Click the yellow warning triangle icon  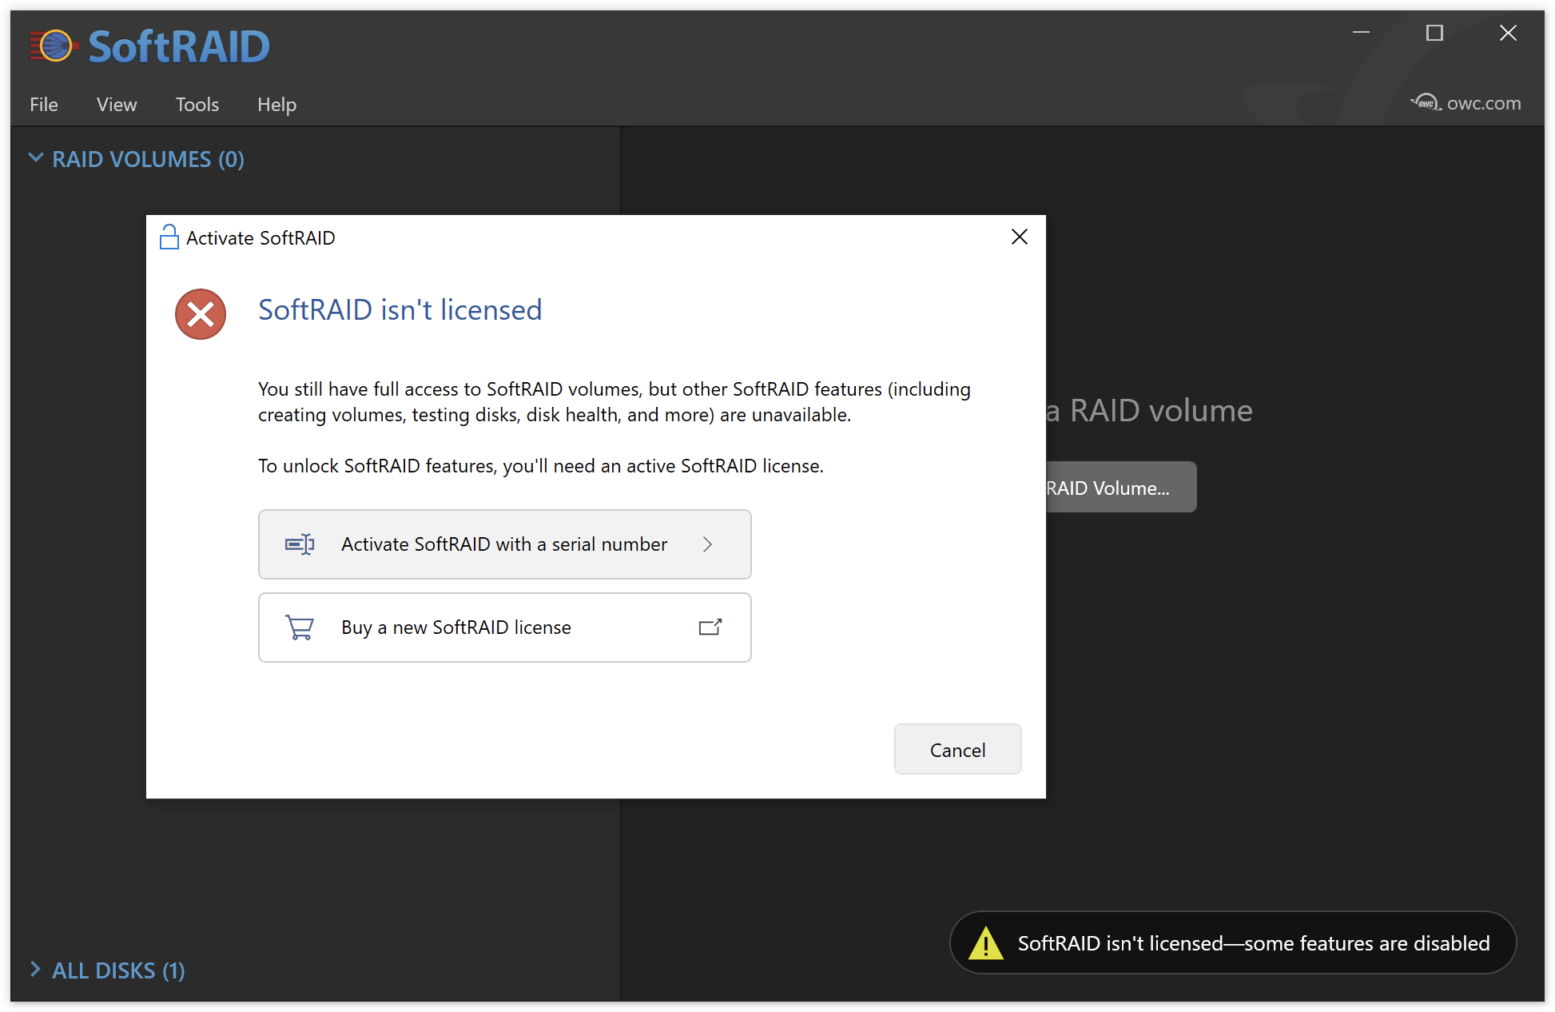pyautogui.click(x=985, y=943)
